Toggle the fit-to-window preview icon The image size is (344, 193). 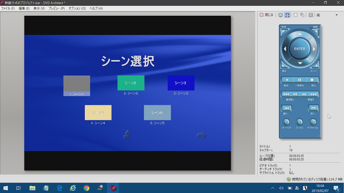[287, 15]
